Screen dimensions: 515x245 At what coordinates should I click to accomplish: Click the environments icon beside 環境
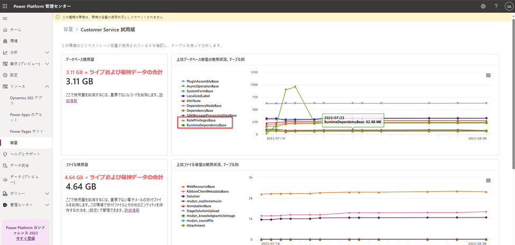pyautogui.click(x=5, y=41)
